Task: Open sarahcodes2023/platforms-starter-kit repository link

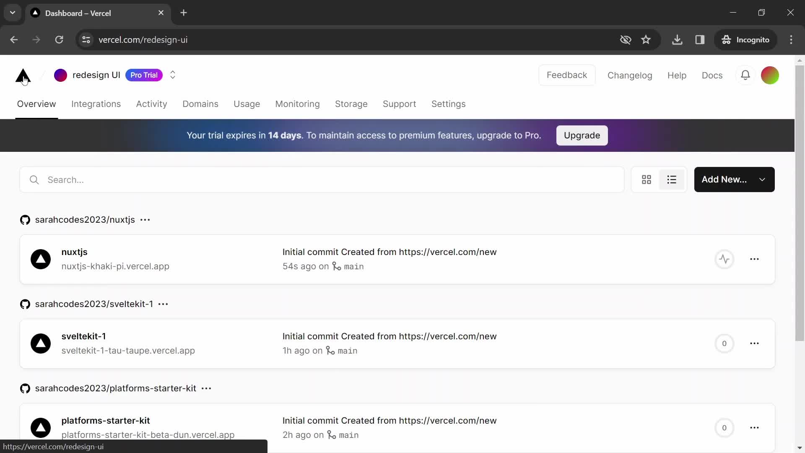Action: click(116, 388)
